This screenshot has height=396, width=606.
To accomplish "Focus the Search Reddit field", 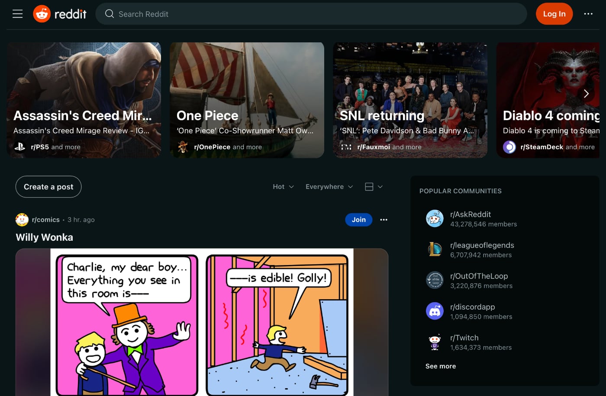I will coord(311,14).
